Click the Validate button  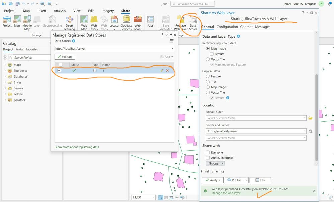[65, 57]
